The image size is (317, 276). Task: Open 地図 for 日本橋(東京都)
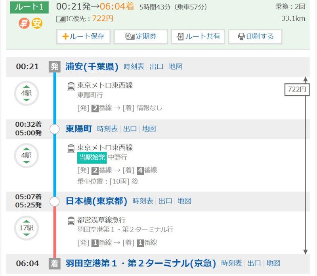pyautogui.click(x=184, y=201)
